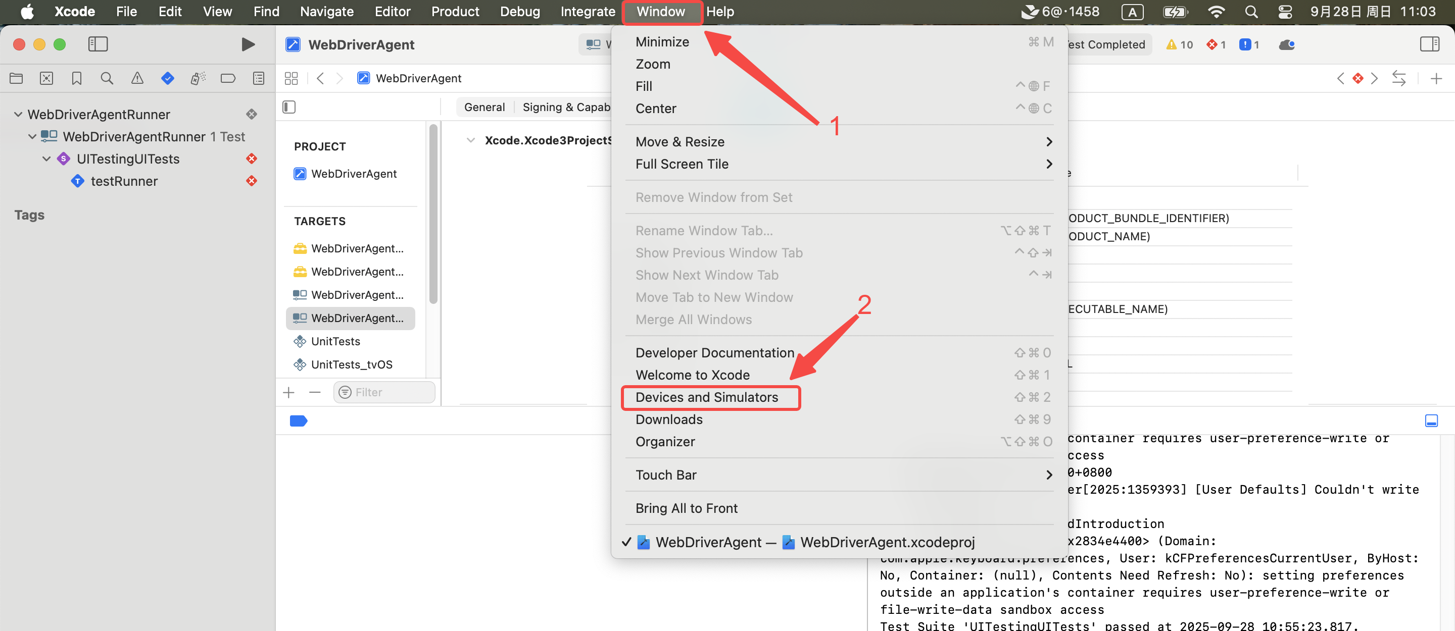Toggle the right inspector panel

click(x=1429, y=44)
